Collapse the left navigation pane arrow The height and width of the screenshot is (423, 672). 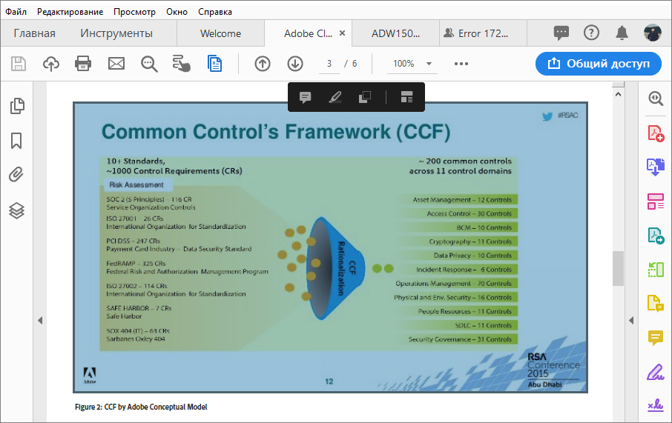tap(40, 320)
